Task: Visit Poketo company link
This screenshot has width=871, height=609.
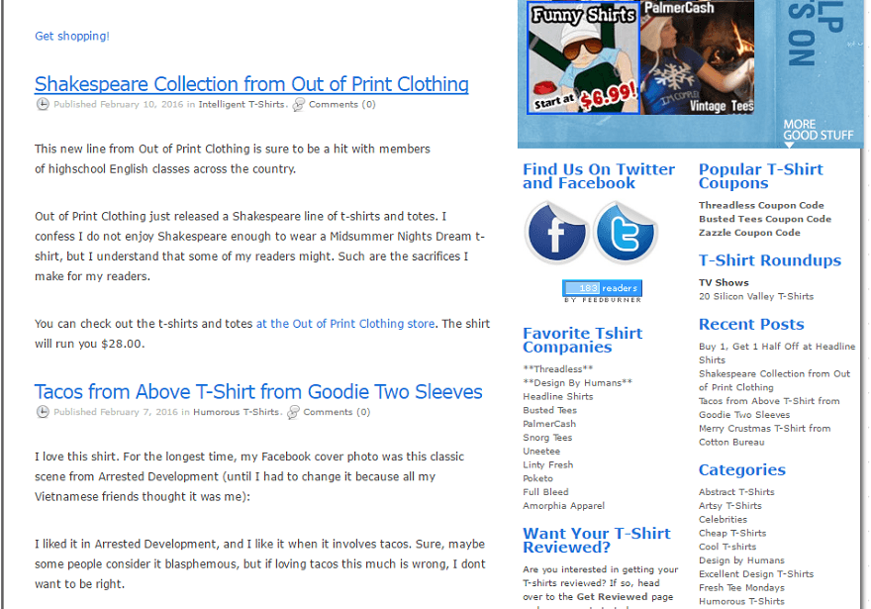Action: pos(537,478)
